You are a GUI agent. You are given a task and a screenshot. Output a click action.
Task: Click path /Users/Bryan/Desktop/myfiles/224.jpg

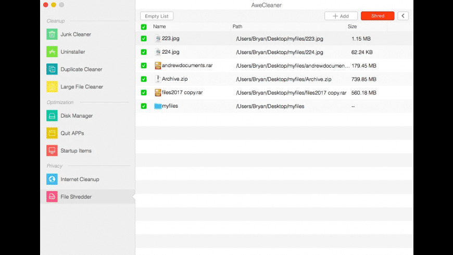click(x=280, y=52)
